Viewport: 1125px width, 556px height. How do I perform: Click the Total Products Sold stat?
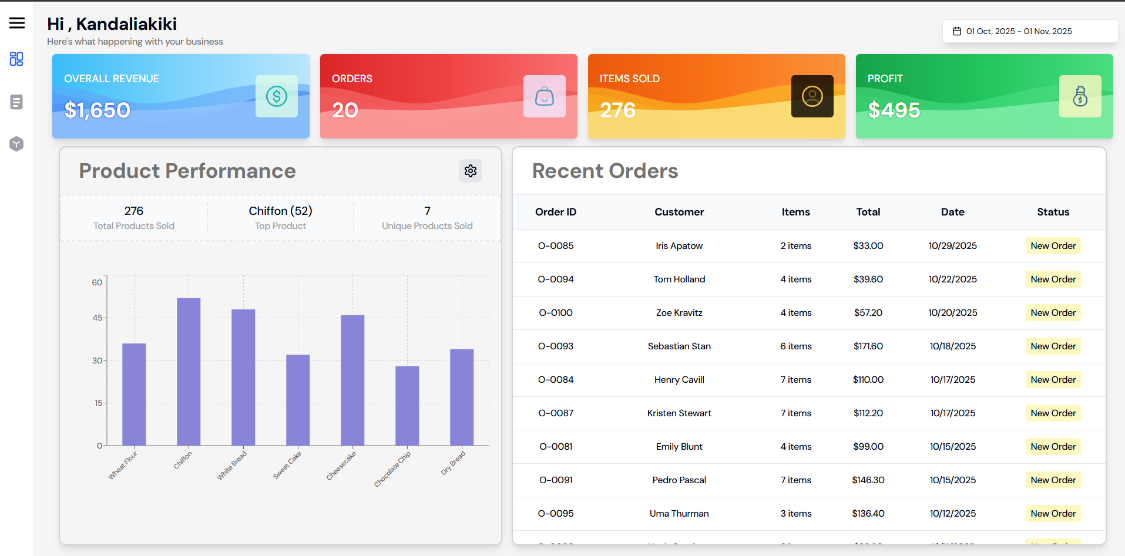coord(133,217)
